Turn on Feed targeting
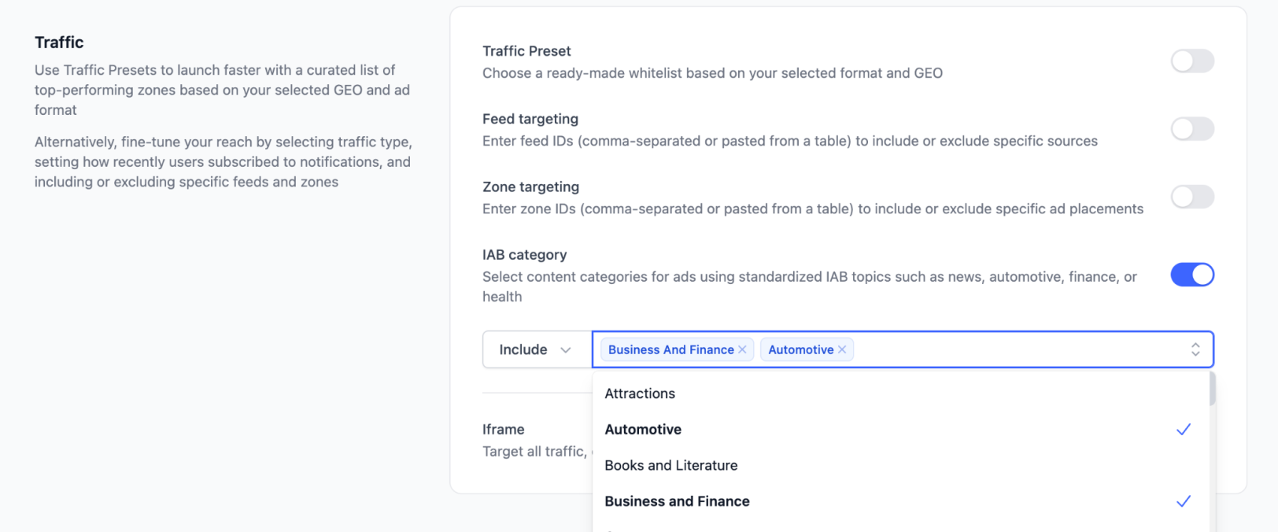Screen dimensions: 1278x532 coord(1191,129)
